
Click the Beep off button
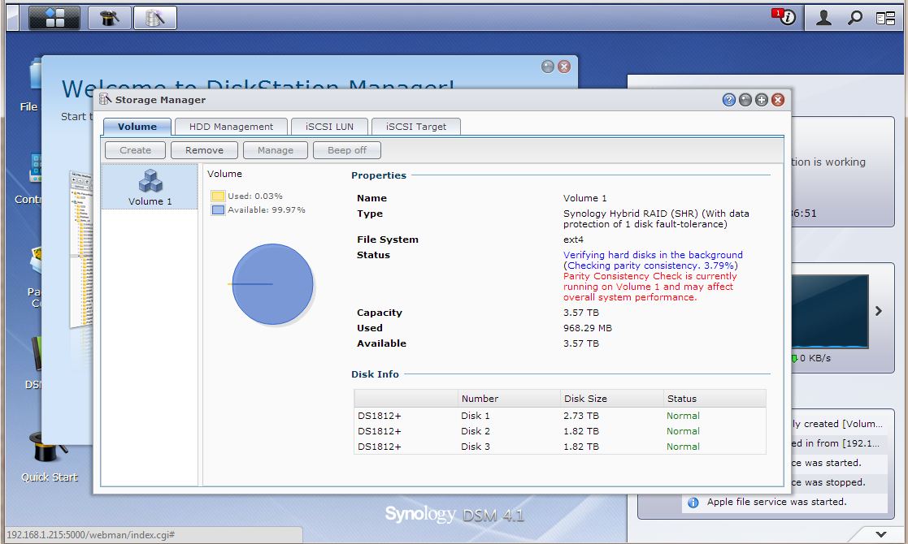(347, 150)
